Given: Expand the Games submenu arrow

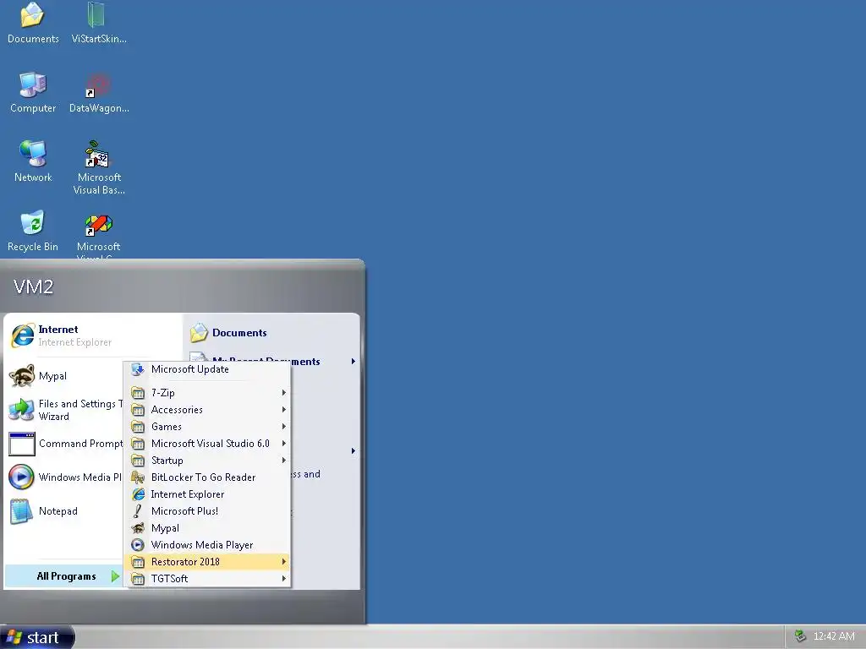Looking at the screenshot, I should point(284,426).
